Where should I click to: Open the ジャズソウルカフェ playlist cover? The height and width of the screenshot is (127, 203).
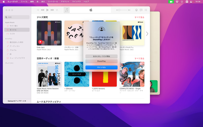[132, 33]
